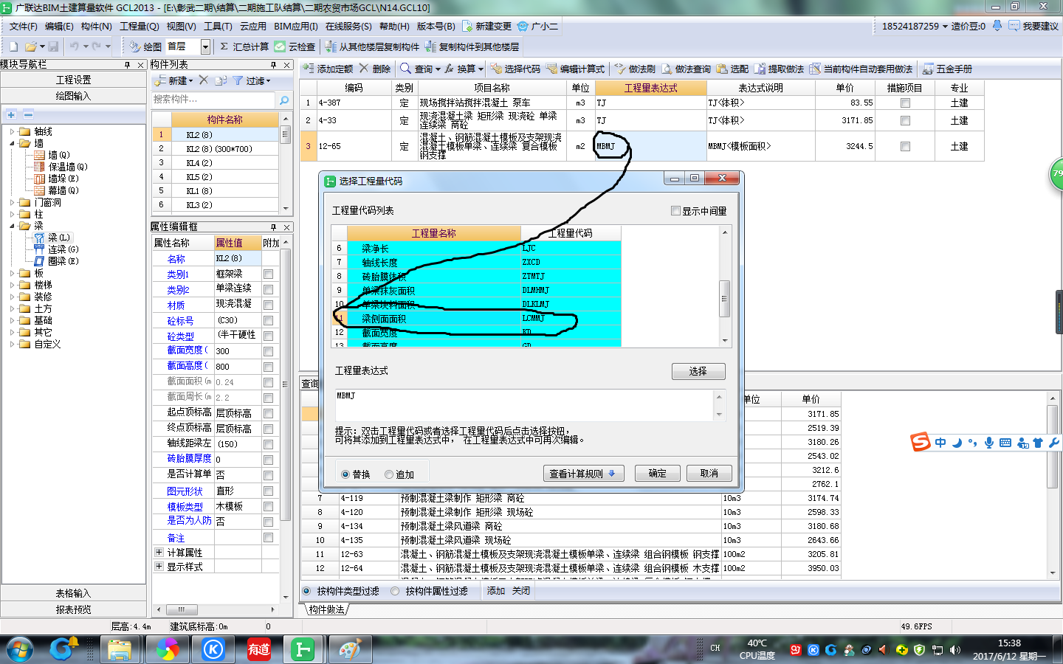This screenshot has width=1063, height=664.
Task: Click the 选配 match icon
Action: pos(722,69)
